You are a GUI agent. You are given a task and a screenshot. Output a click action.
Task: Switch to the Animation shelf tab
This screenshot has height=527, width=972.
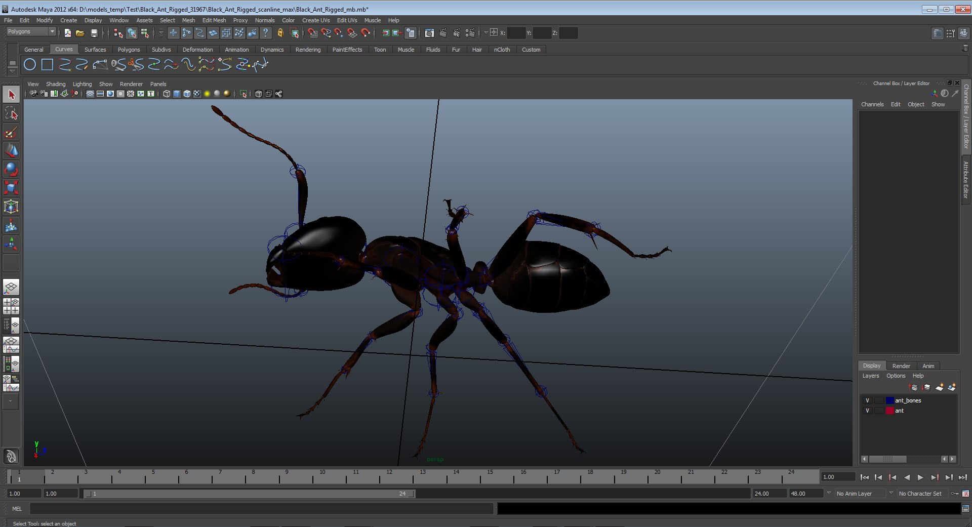tap(236, 50)
